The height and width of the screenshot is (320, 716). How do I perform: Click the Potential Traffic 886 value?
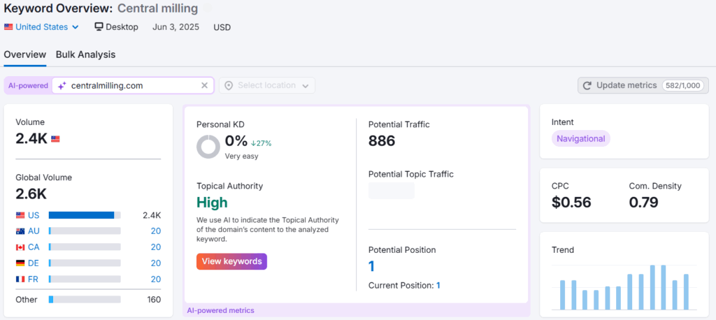(382, 141)
